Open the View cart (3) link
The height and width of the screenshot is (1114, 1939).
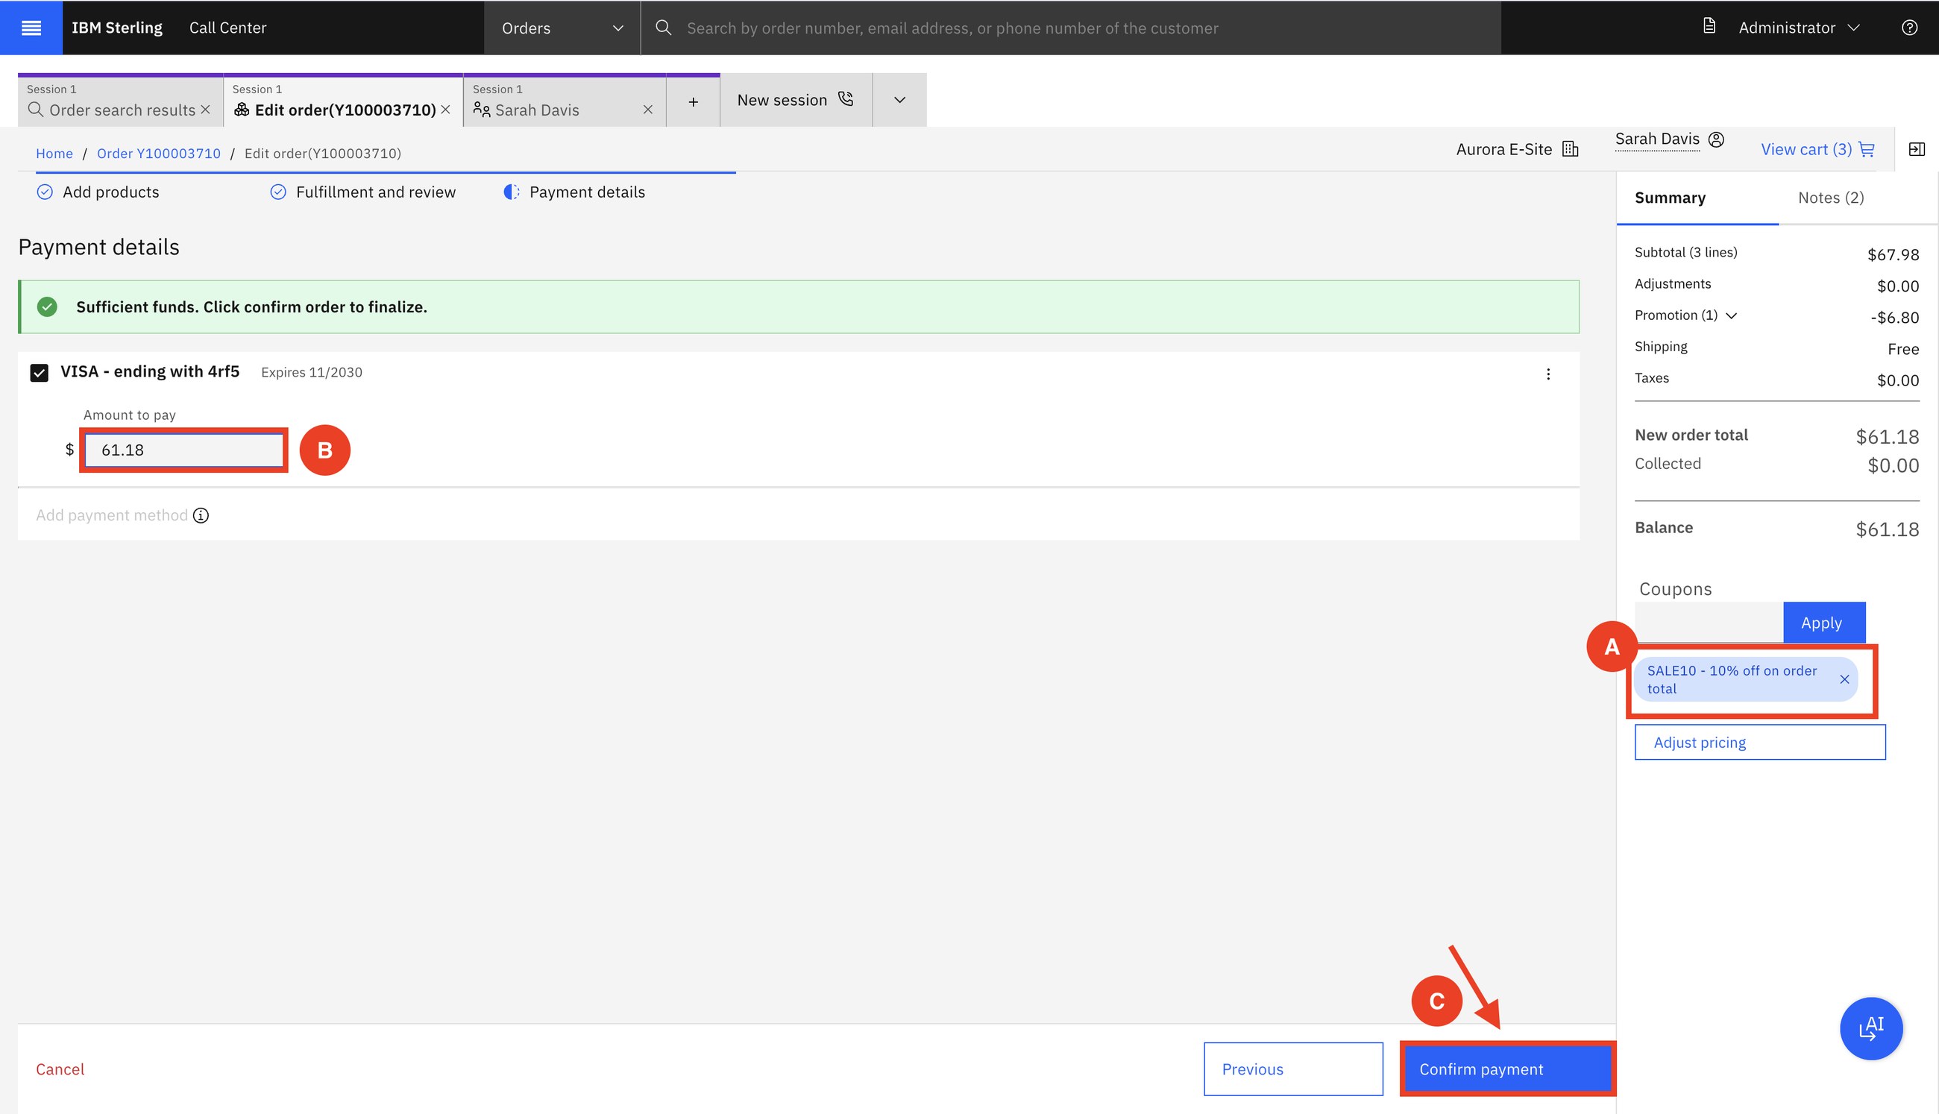click(x=1817, y=149)
